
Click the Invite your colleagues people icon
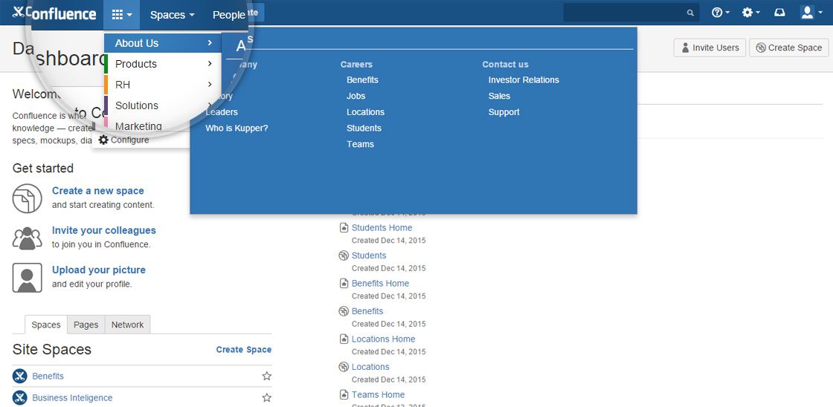click(27, 238)
